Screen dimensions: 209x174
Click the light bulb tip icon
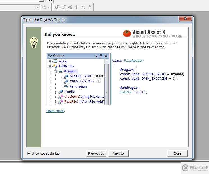pos(34,43)
